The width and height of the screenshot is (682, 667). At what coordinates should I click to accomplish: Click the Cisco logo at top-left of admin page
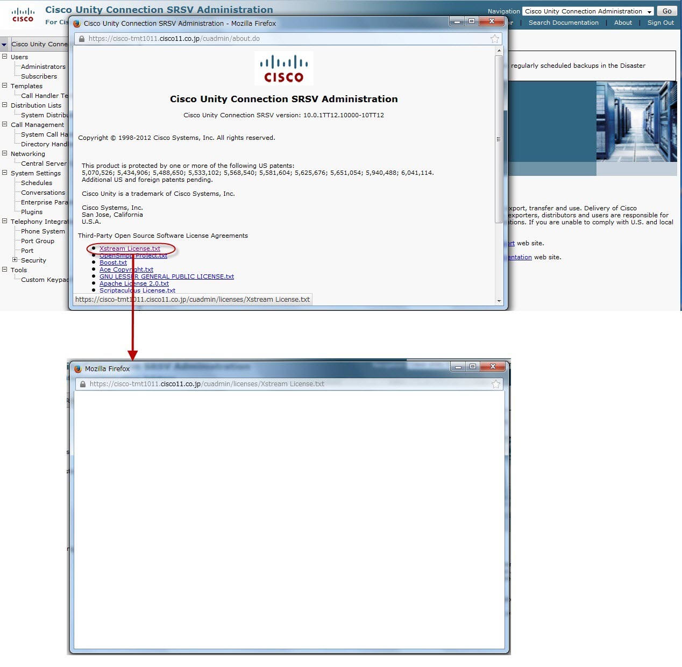(x=22, y=13)
